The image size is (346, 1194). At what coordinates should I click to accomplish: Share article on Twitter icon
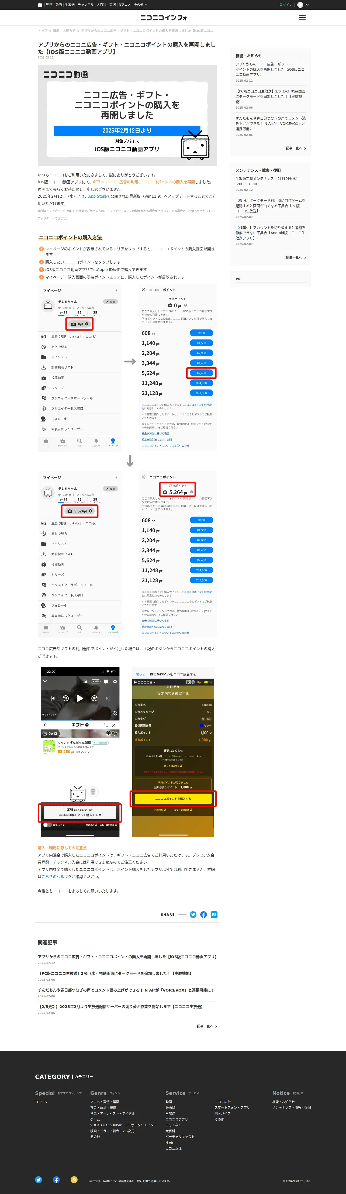pos(193,914)
